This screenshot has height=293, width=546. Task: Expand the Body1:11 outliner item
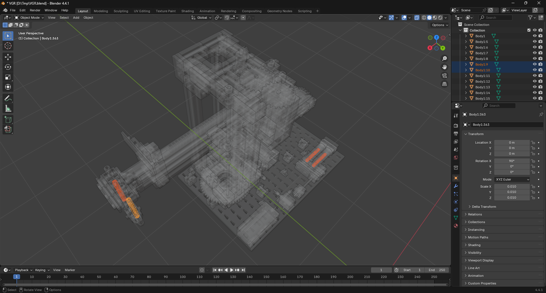click(466, 76)
